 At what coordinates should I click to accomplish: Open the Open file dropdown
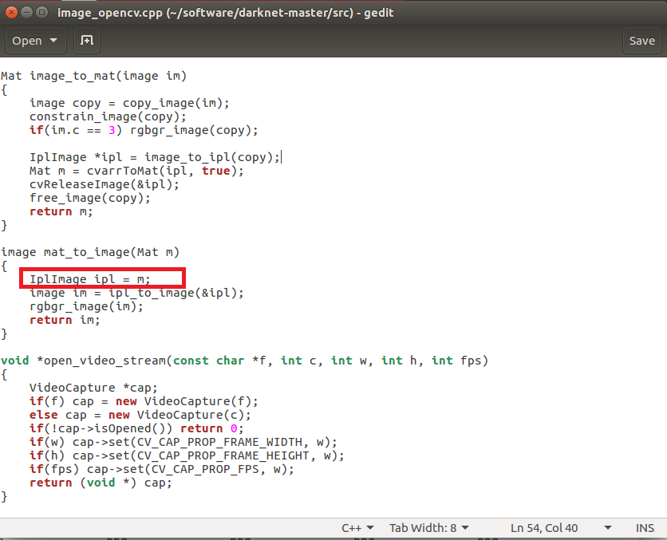pos(35,40)
